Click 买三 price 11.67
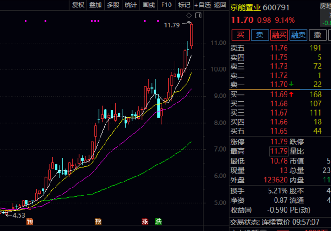This screenshot has width=331, height=231. pyautogui.click(x=279, y=113)
